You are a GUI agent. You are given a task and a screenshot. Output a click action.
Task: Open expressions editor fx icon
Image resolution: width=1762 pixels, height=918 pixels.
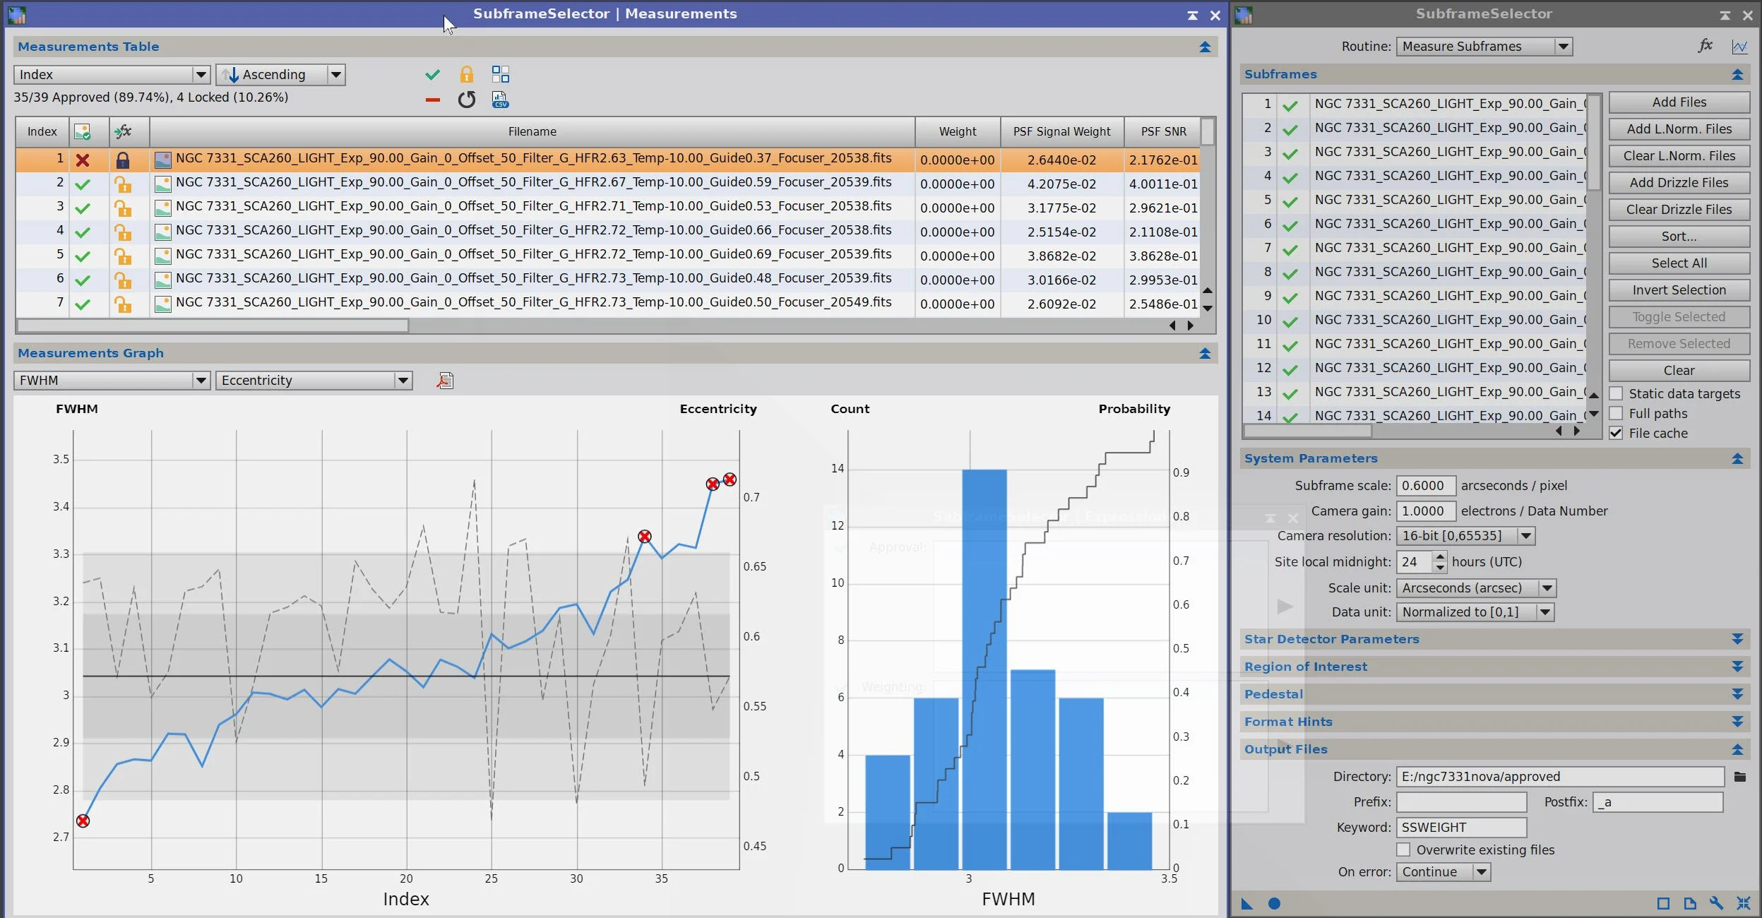[1705, 46]
